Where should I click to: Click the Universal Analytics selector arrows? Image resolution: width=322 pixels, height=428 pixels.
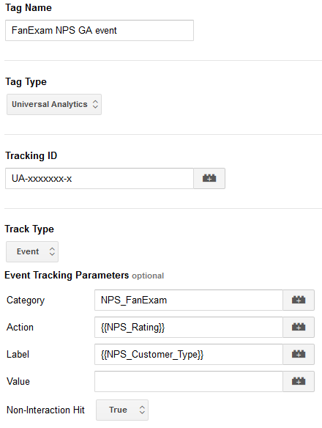(95, 104)
